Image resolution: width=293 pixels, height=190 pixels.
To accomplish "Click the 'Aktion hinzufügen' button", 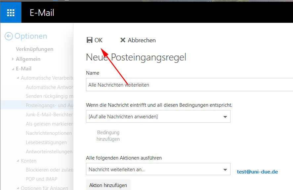I will click(108, 185).
